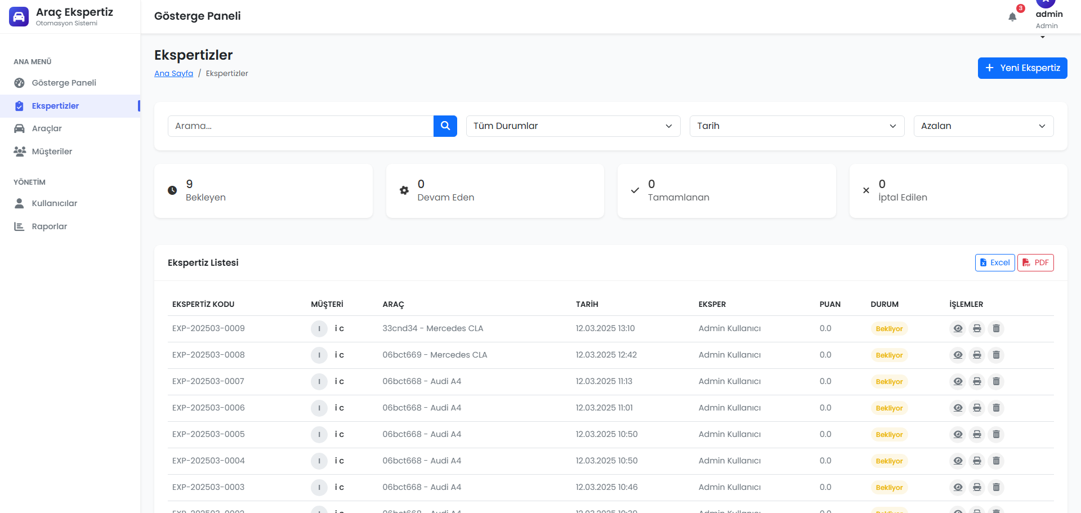This screenshot has height=513, width=1081.
Task: Export list with Excel button
Action: (x=995, y=263)
